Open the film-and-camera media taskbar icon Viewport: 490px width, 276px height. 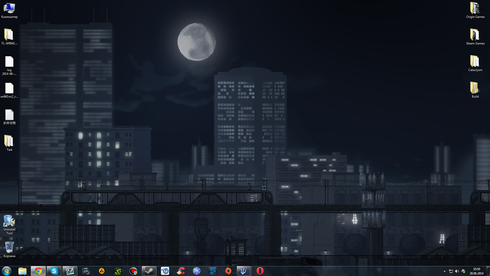coord(86,271)
